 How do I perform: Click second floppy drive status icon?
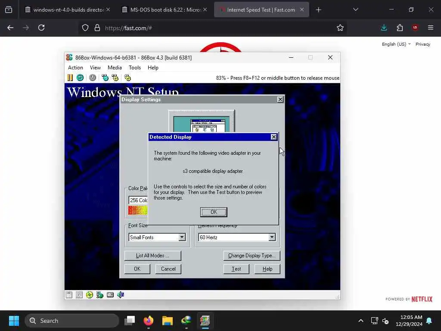tap(79, 295)
